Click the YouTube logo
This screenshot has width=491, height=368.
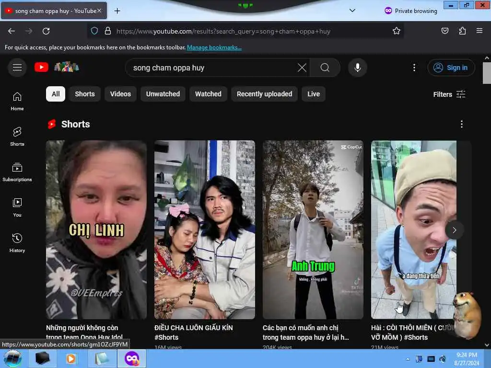click(x=41, y=67)
